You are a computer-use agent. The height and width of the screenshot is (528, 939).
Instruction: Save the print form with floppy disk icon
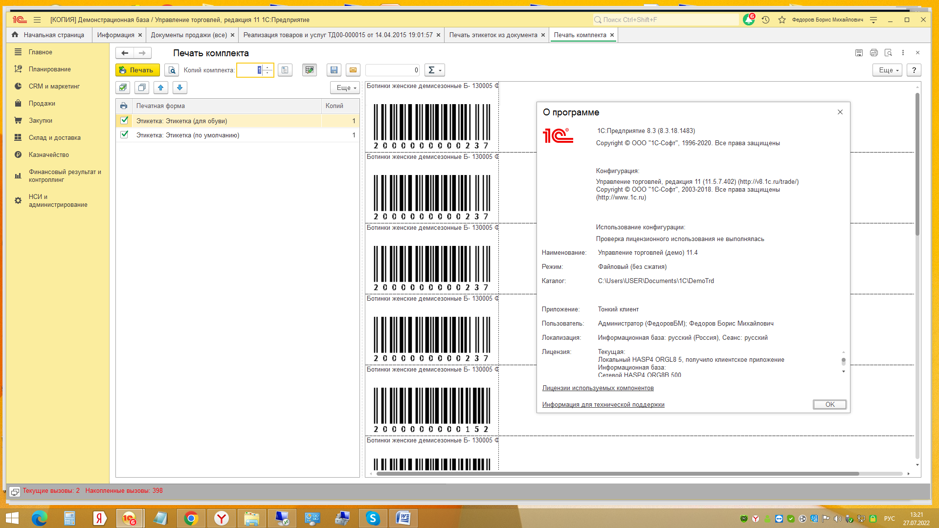pos(334,70)
